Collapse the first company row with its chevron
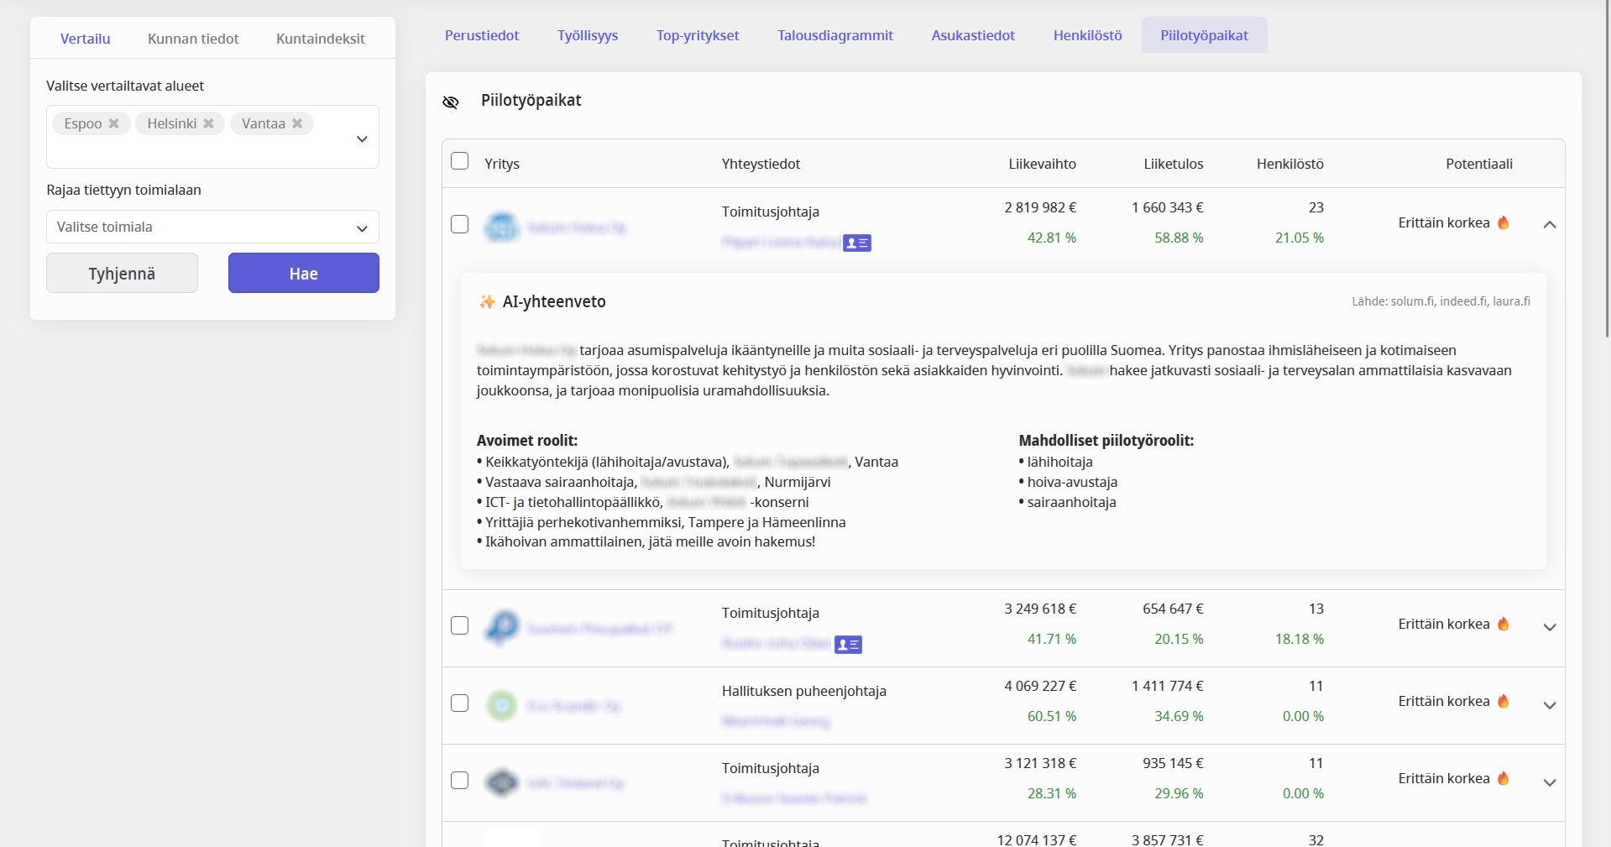 [x=1550, y=224]
